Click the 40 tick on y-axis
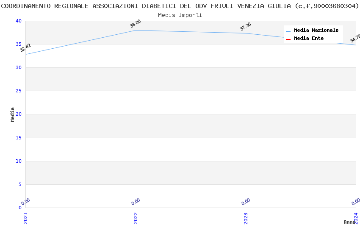The width and height of the screenshot is (360, 233). click(18, 21)
